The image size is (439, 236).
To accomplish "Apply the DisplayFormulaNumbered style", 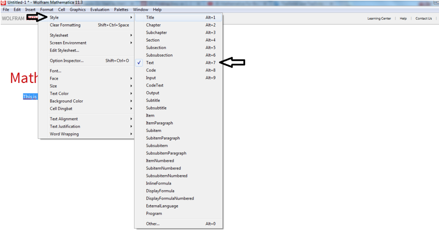I will click(178, 198).
